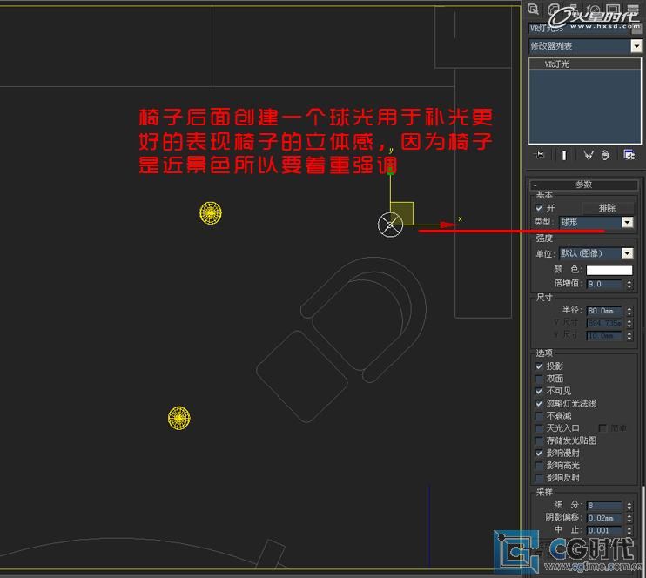Image resolution: width=646 pixels, height=578 pixels.
Task: Toggle the 影响漫射 checkbox
Action: pos(538,453)
